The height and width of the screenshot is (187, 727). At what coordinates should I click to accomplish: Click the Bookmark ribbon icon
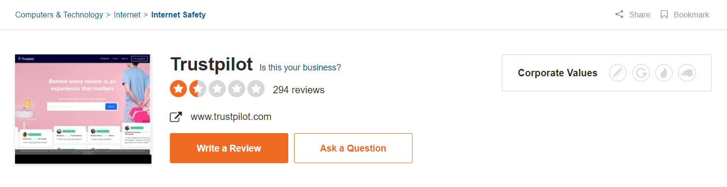point(664,15)
